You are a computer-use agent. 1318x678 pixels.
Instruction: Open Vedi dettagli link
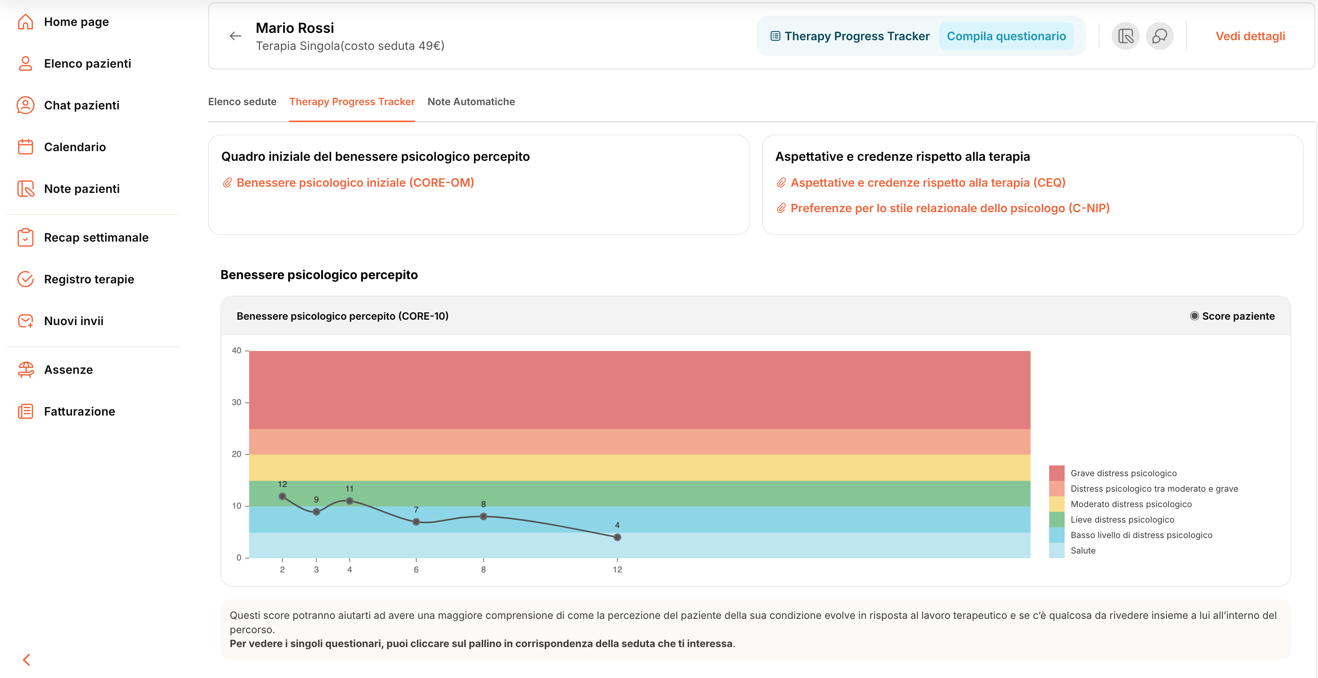(1250, 36)
